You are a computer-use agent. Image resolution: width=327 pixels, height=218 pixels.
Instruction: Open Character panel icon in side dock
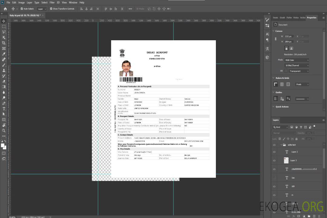[267, 34]
